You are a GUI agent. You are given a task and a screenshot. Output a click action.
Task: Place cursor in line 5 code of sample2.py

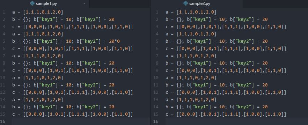coord(217,41)
